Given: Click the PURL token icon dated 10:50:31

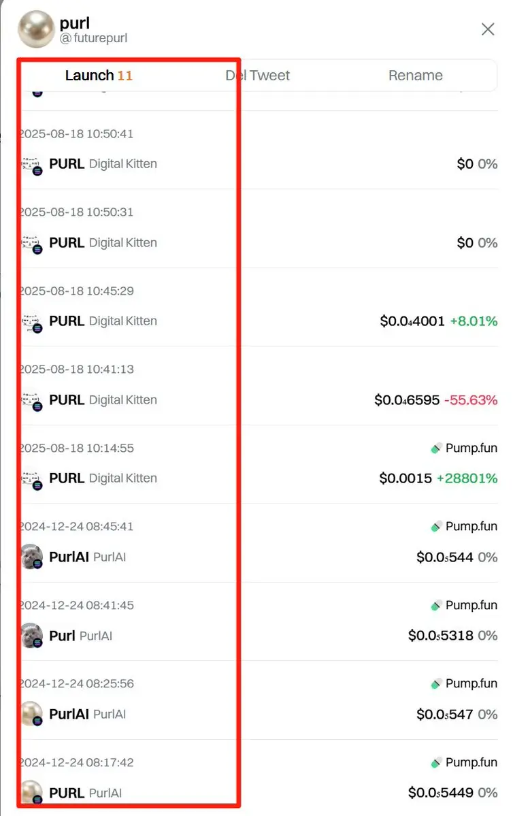Looking at the screenshot, I should pos(32,244).
